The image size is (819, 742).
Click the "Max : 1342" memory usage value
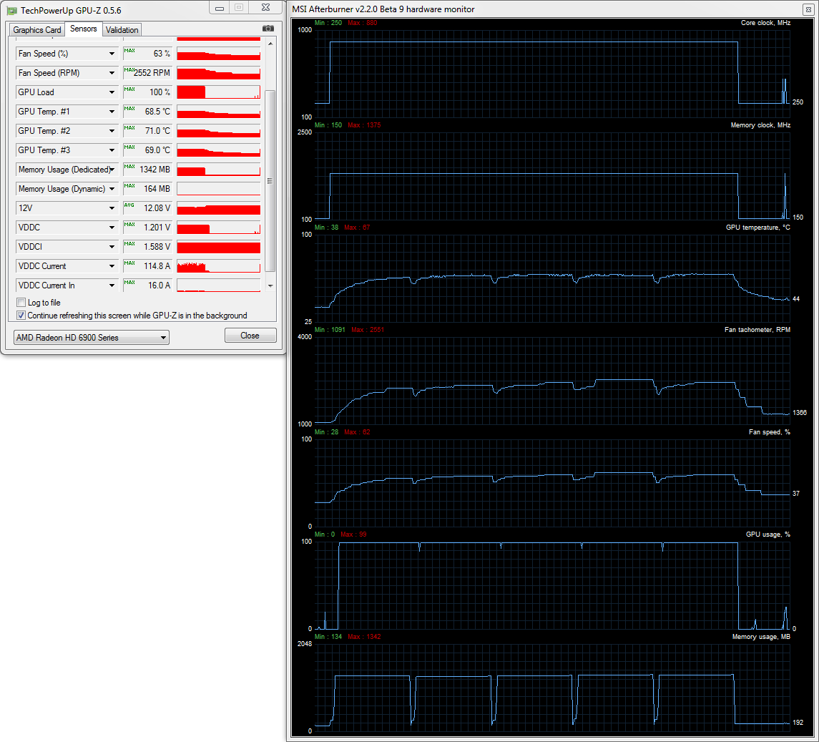coord(365,638)
